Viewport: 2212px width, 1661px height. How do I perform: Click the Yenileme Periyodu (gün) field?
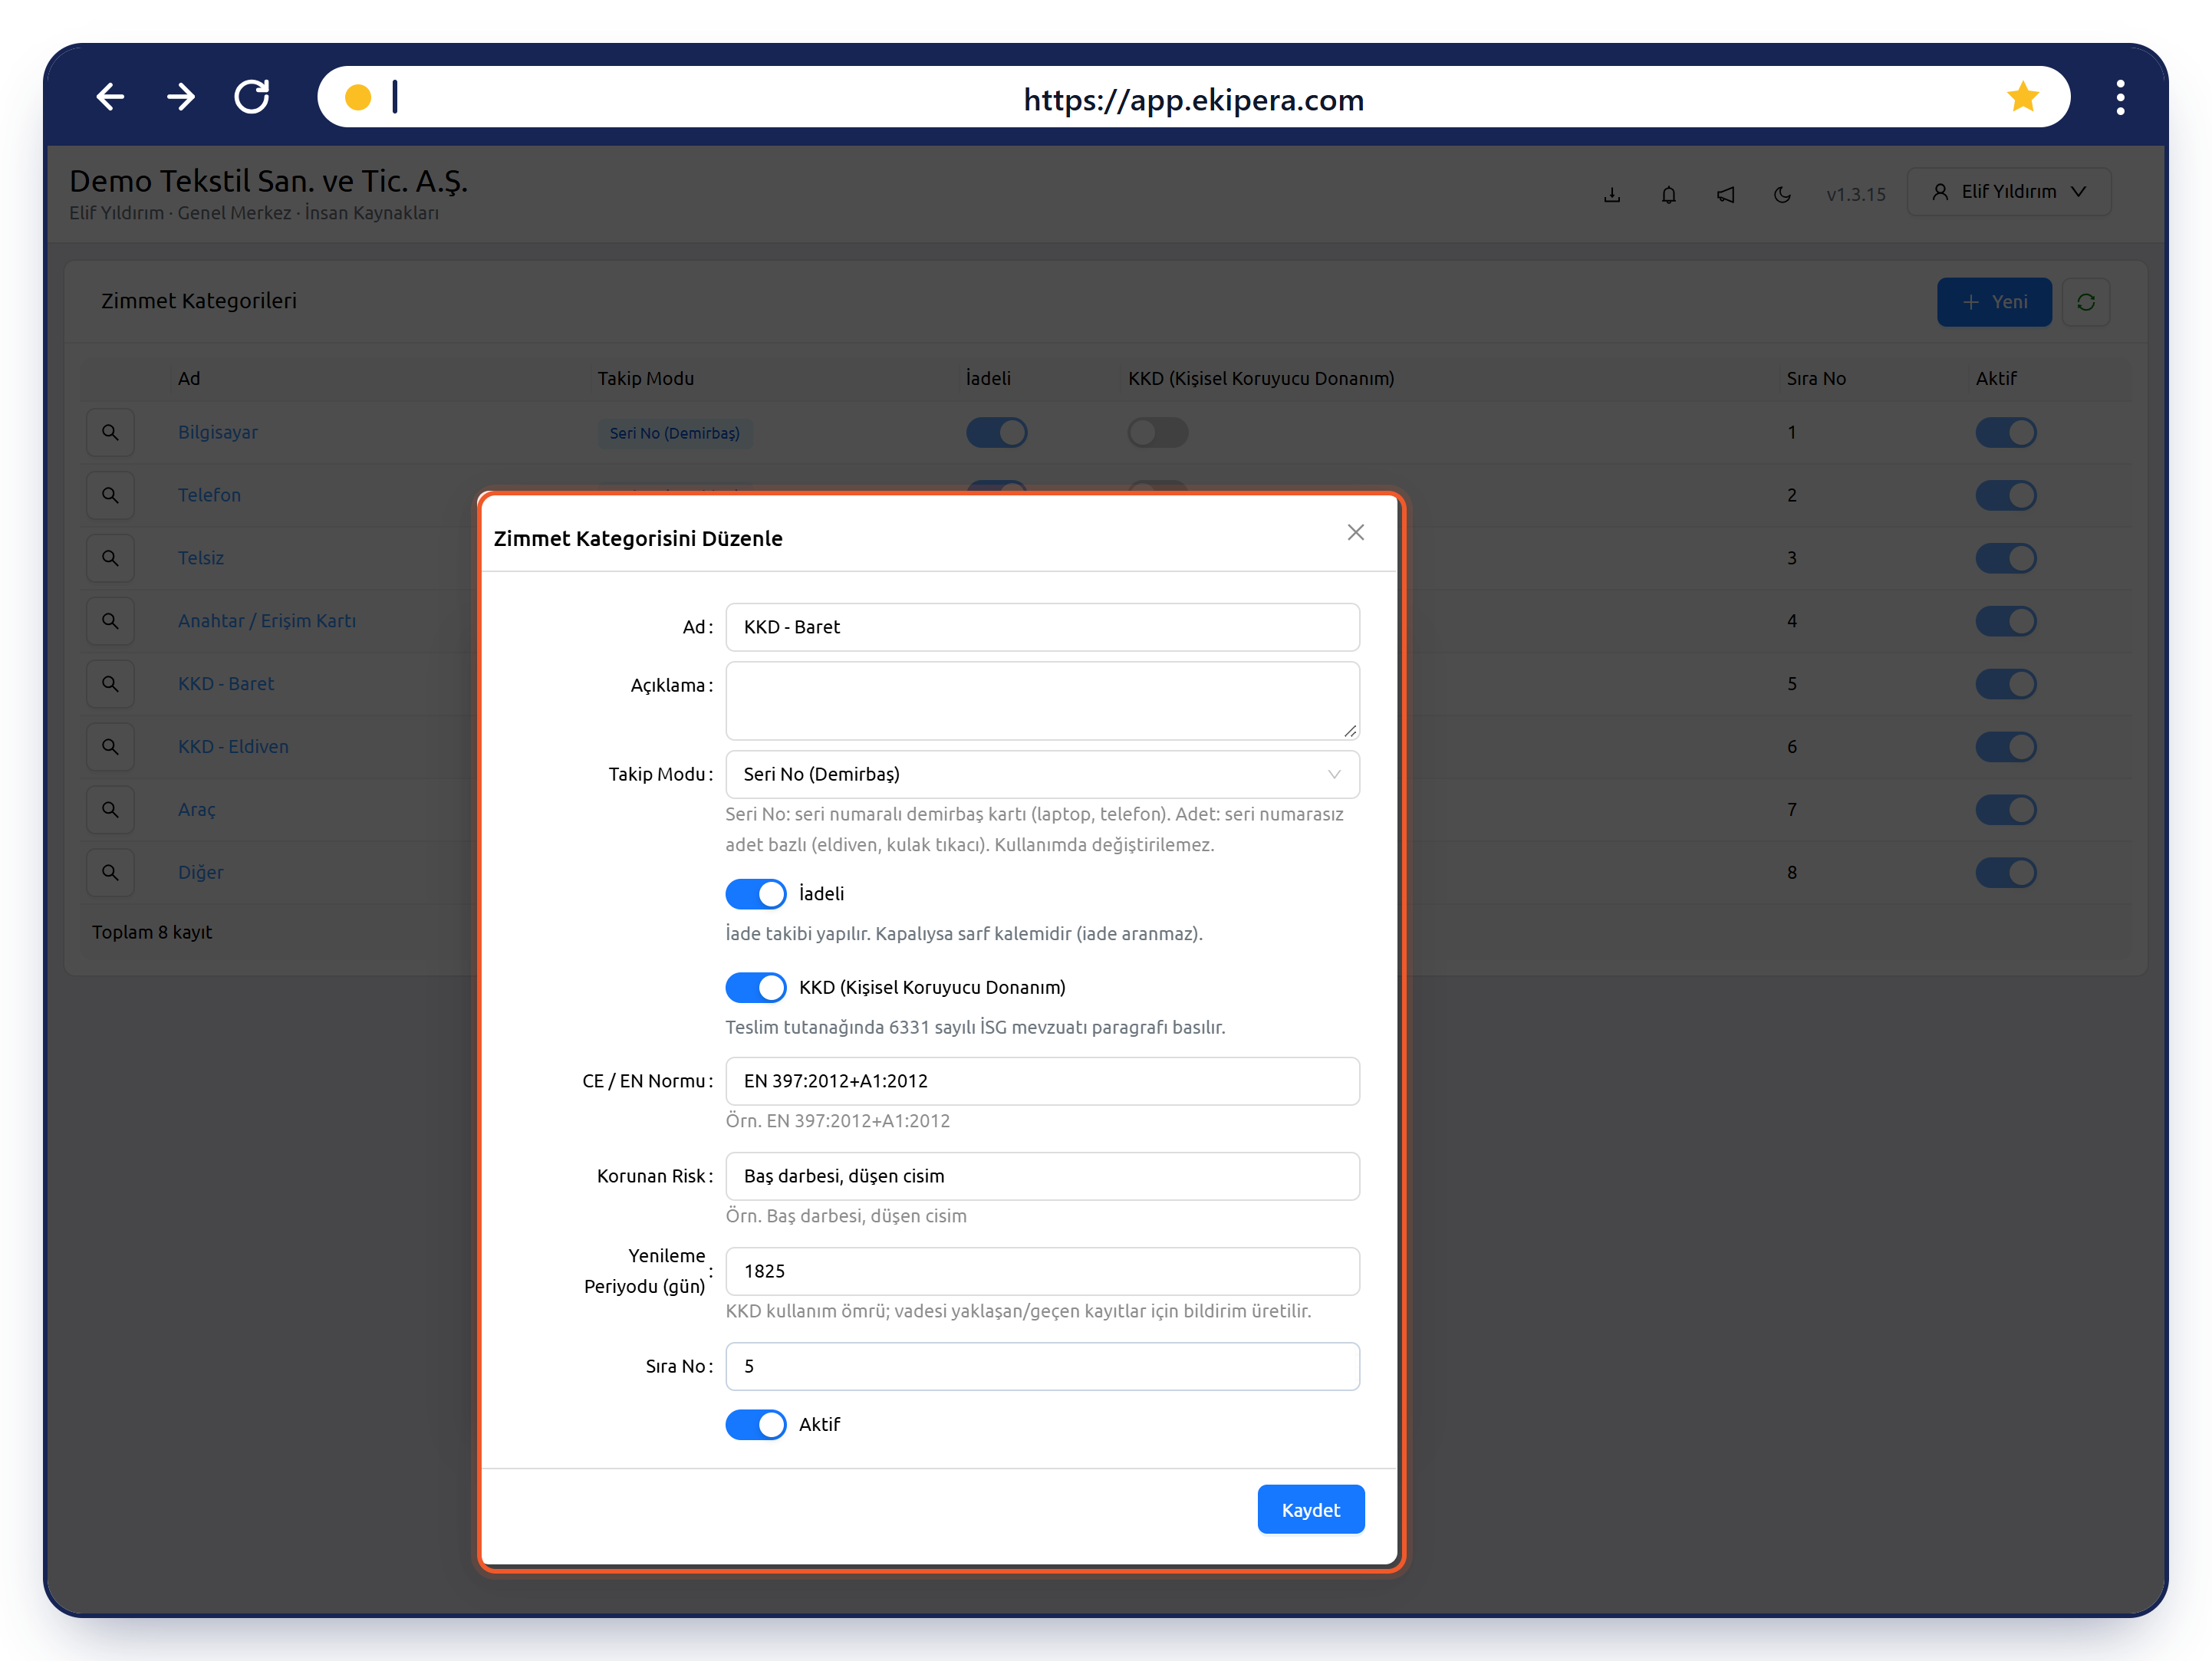coord(1042,1271)
